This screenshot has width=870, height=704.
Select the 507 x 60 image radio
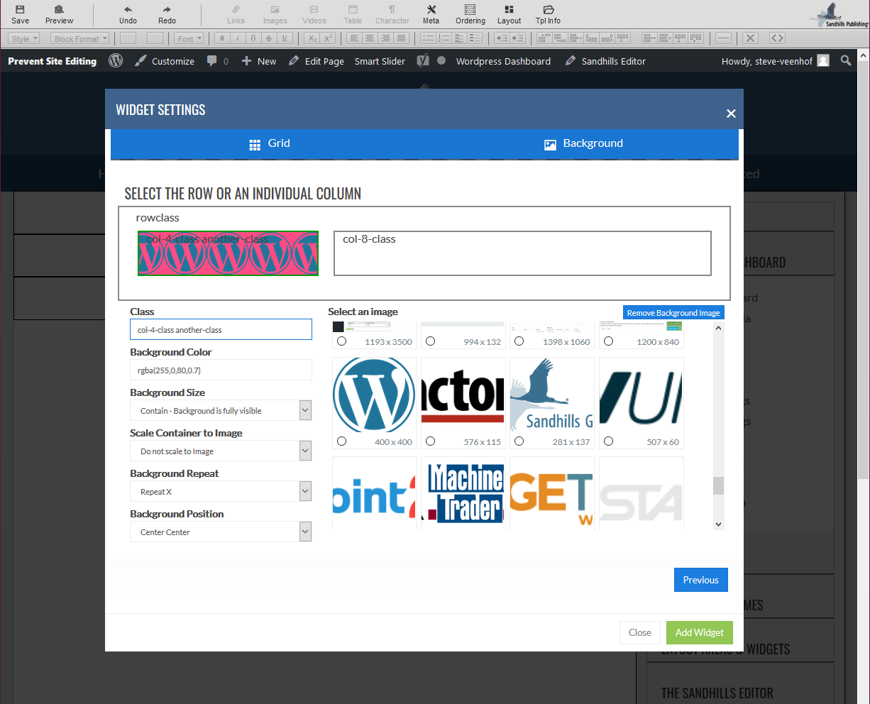[608, 441]
